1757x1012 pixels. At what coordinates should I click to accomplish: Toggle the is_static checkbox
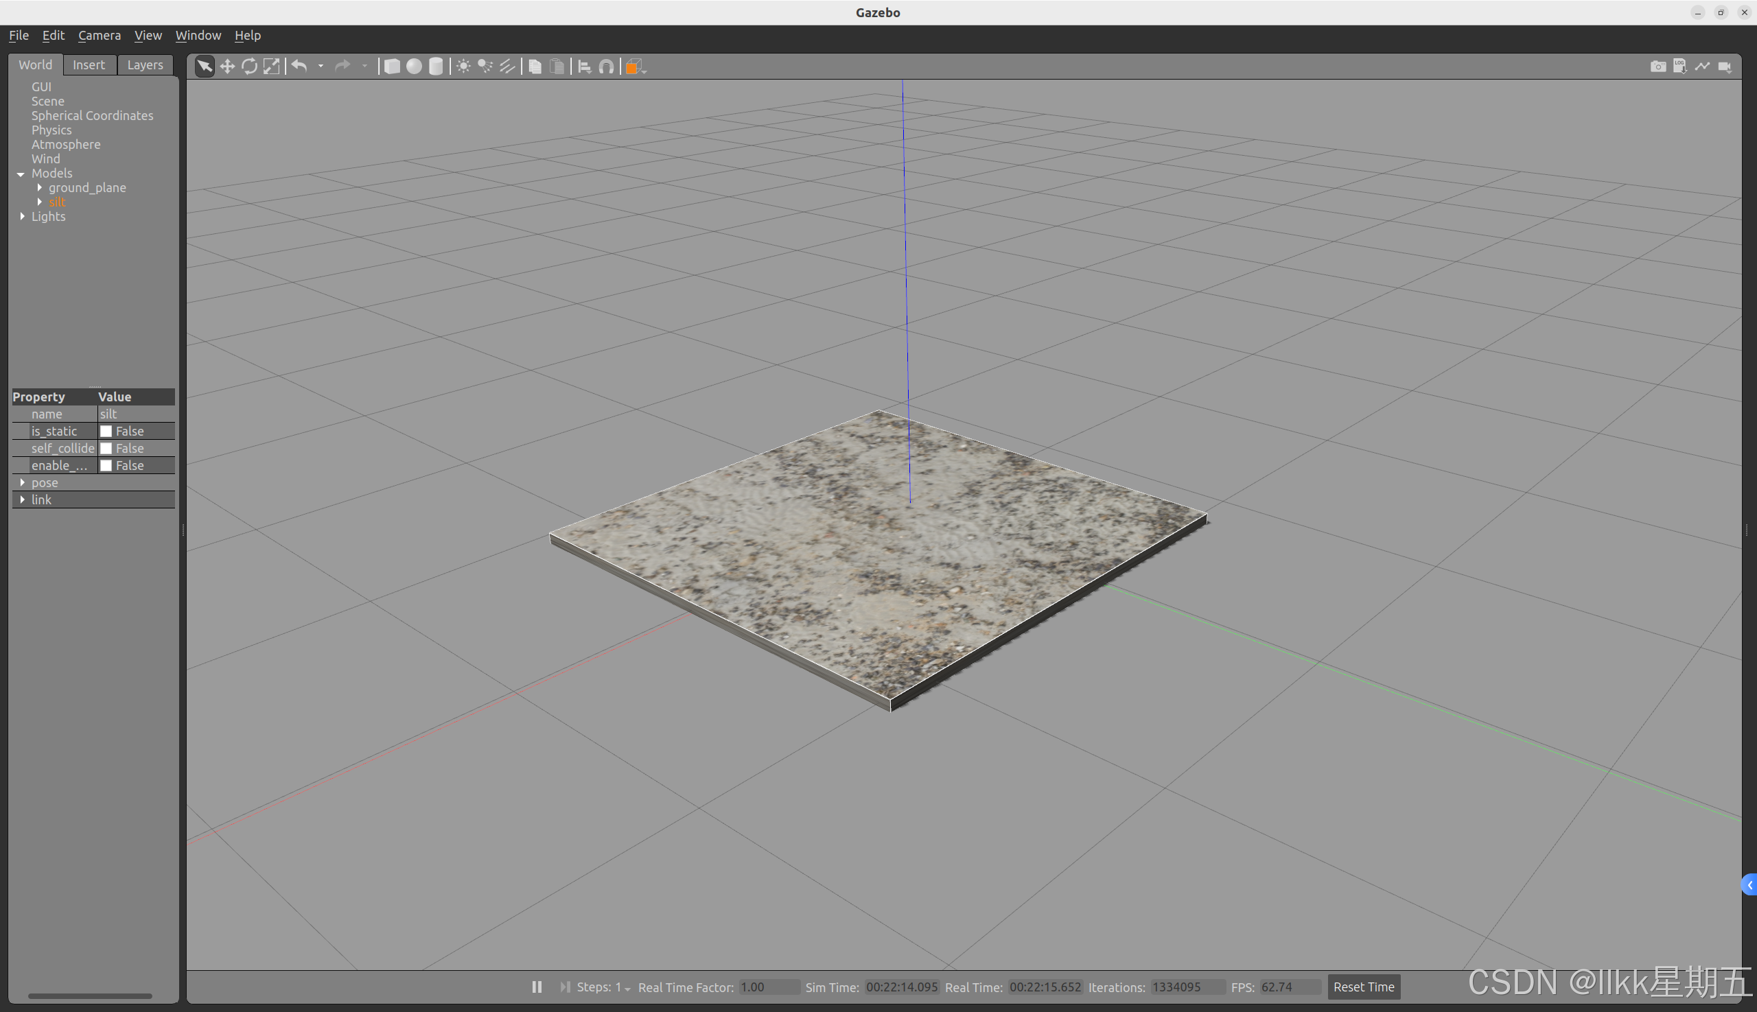tap(106, 431)
